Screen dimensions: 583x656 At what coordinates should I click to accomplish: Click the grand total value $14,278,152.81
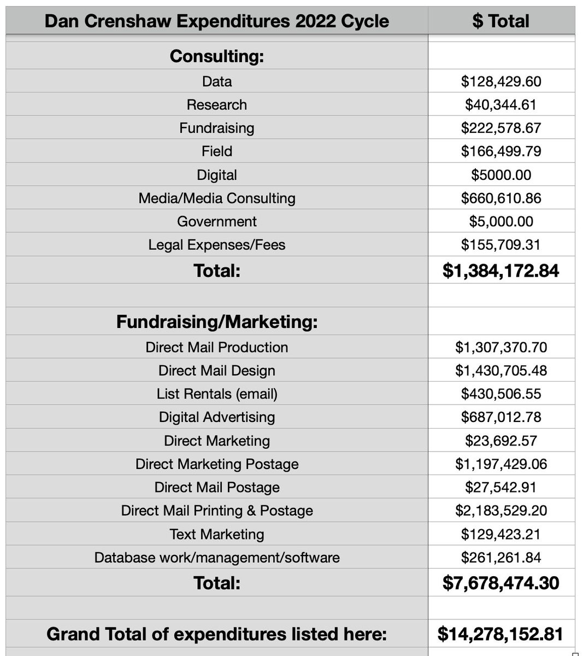pyautogui.click(x=500, y=634)
